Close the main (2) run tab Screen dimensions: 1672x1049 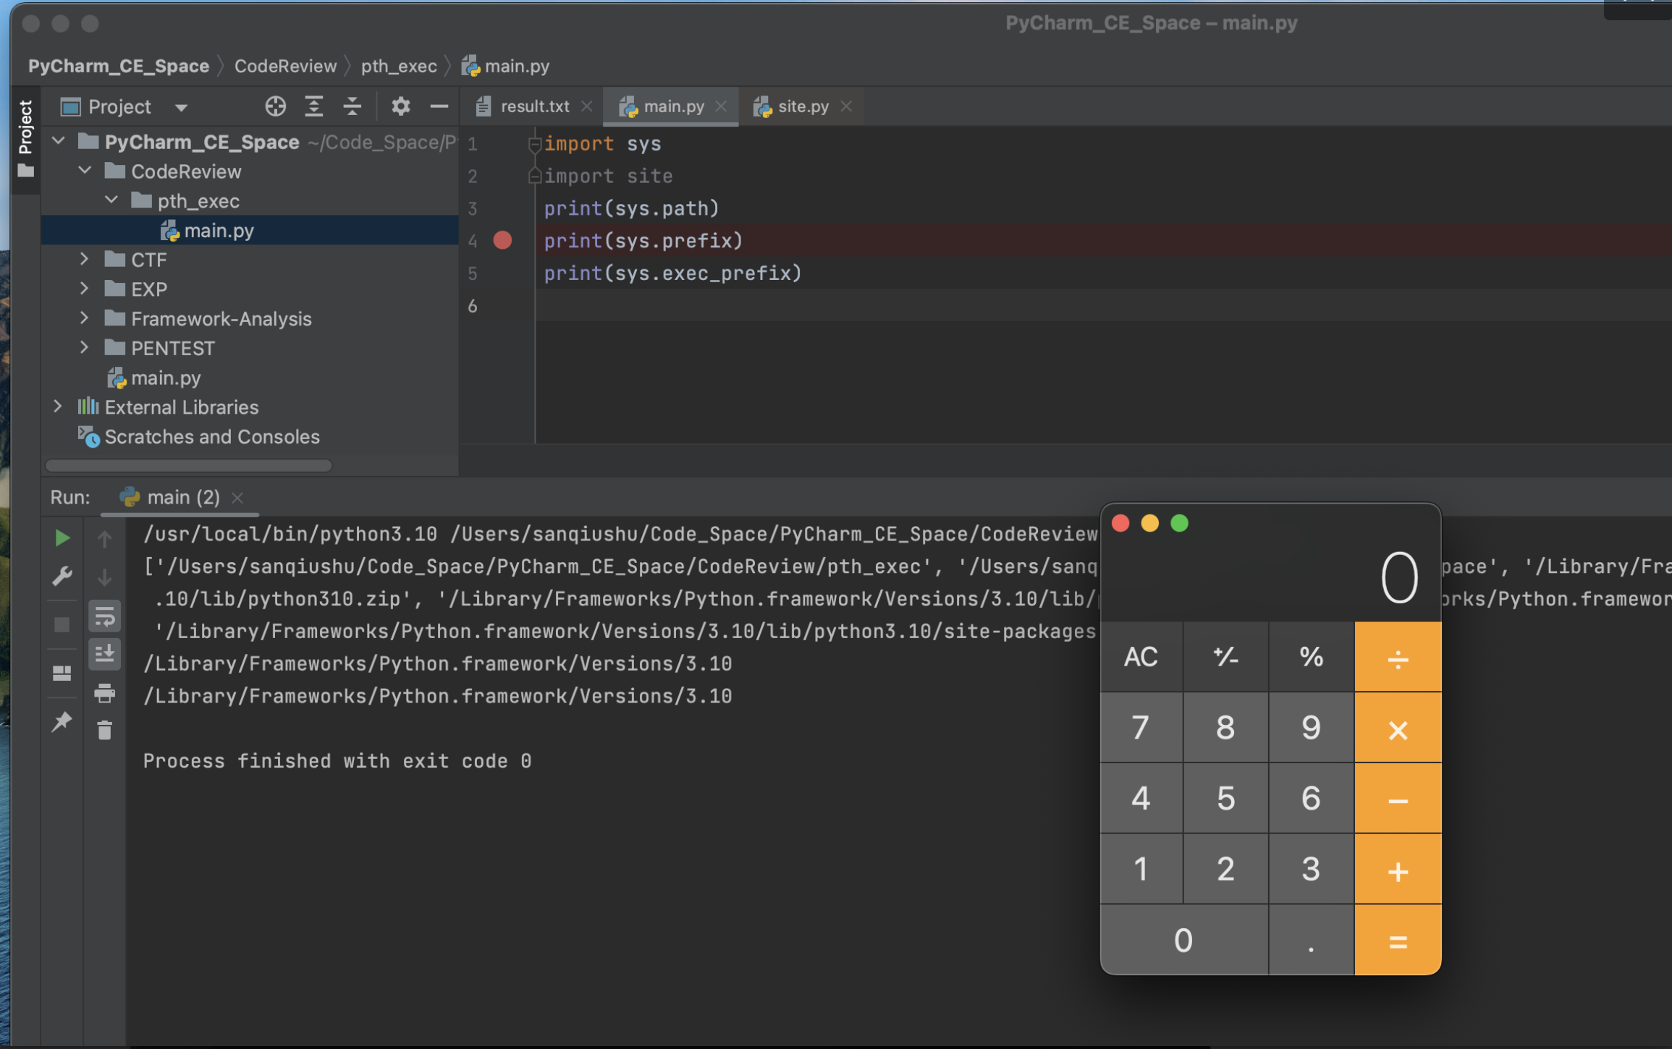click(x=237, y=498)
